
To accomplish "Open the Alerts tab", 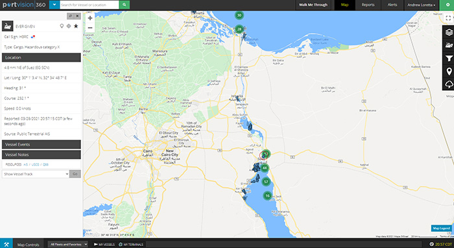I will [x=392, y=5].
